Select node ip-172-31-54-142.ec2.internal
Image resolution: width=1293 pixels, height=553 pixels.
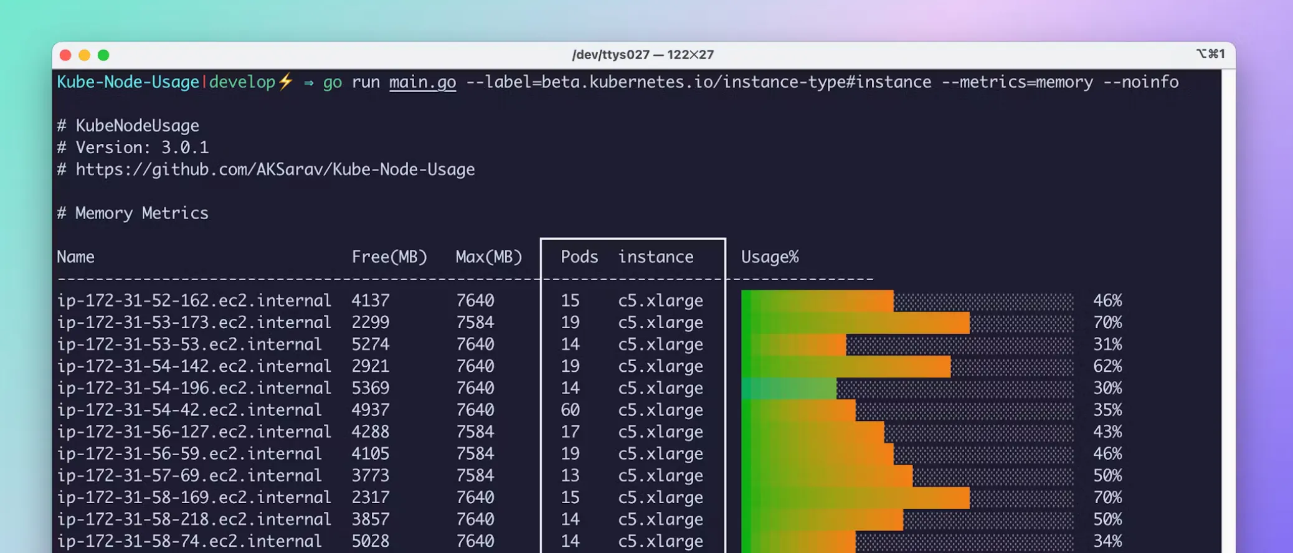pyautogui.click(x=194, y=366)
